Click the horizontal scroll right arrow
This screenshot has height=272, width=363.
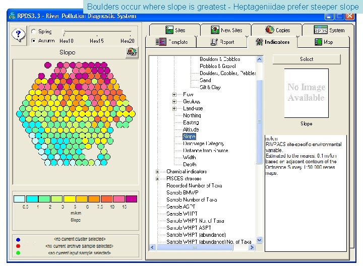coord(252,247)
